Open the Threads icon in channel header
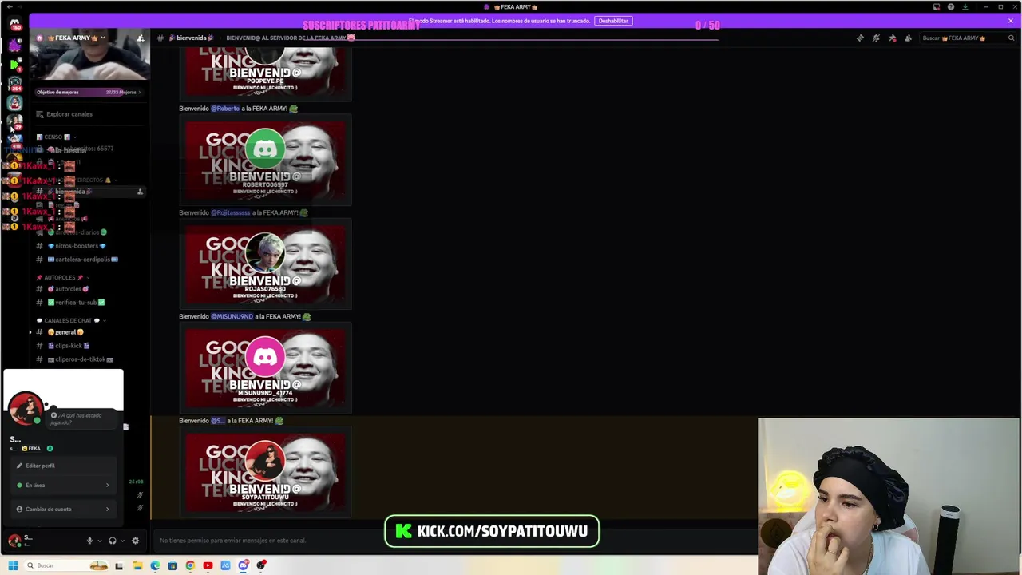 [860, 38]
